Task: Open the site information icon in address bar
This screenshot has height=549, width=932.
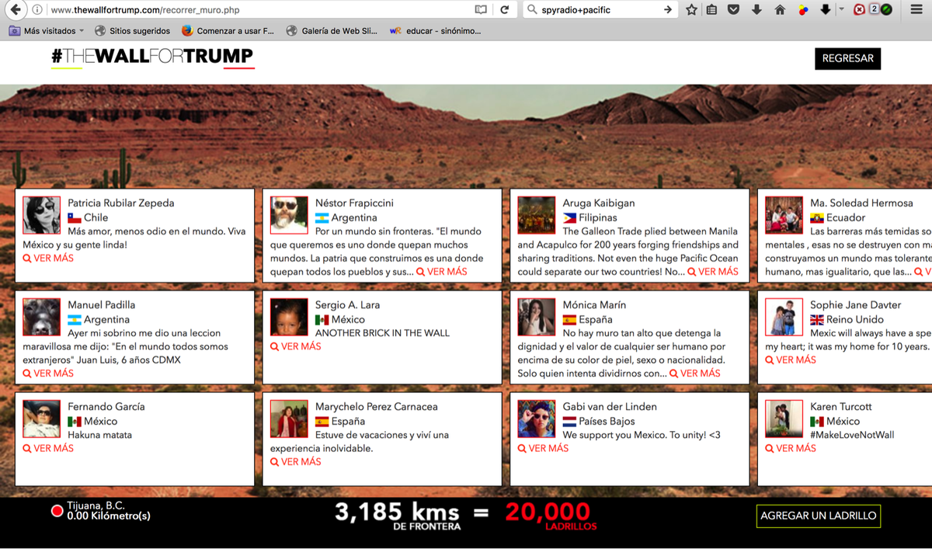Action: pos(37,10)
